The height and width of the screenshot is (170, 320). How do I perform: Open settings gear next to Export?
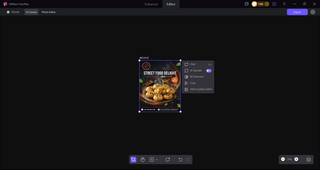click(313, 12)
